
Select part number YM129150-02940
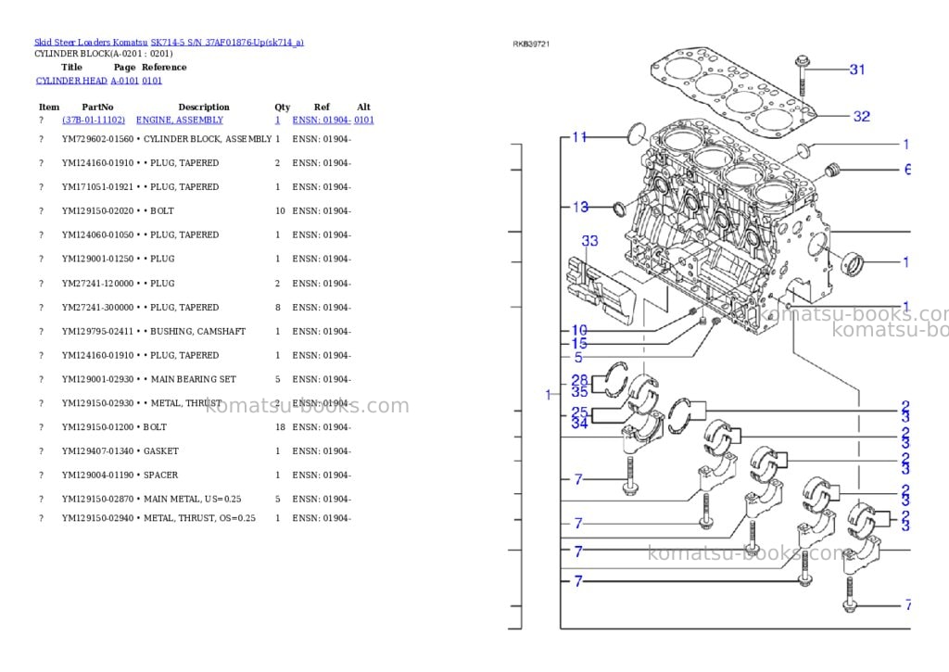[97, 518]
